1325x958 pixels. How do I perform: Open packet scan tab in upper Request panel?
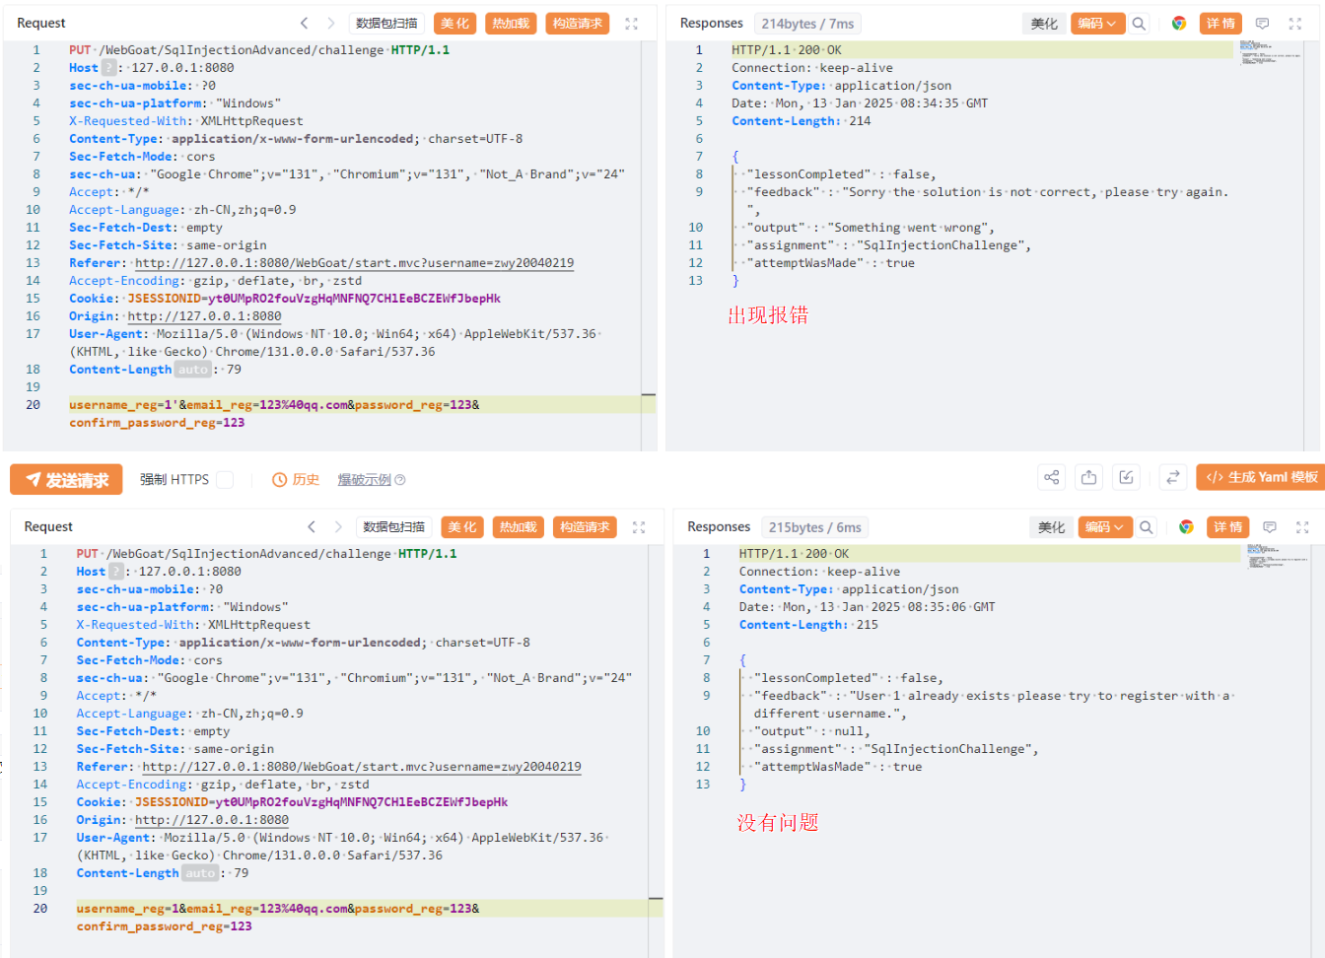point(386,24)
